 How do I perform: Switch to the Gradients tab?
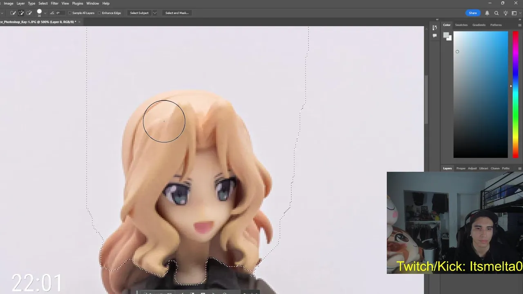coord(479,25)
